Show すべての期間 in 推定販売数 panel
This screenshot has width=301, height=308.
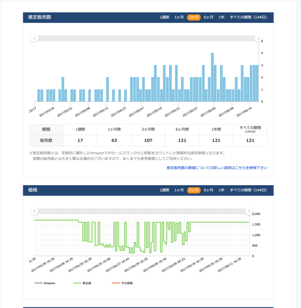(x=249, y=17)
